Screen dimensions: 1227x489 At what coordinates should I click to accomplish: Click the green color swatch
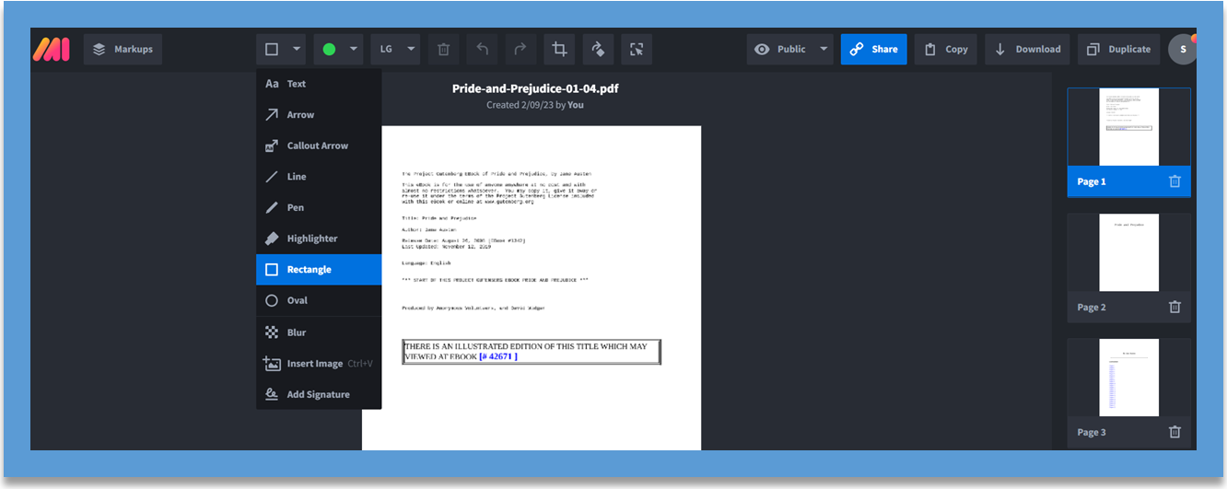point(329,50)
